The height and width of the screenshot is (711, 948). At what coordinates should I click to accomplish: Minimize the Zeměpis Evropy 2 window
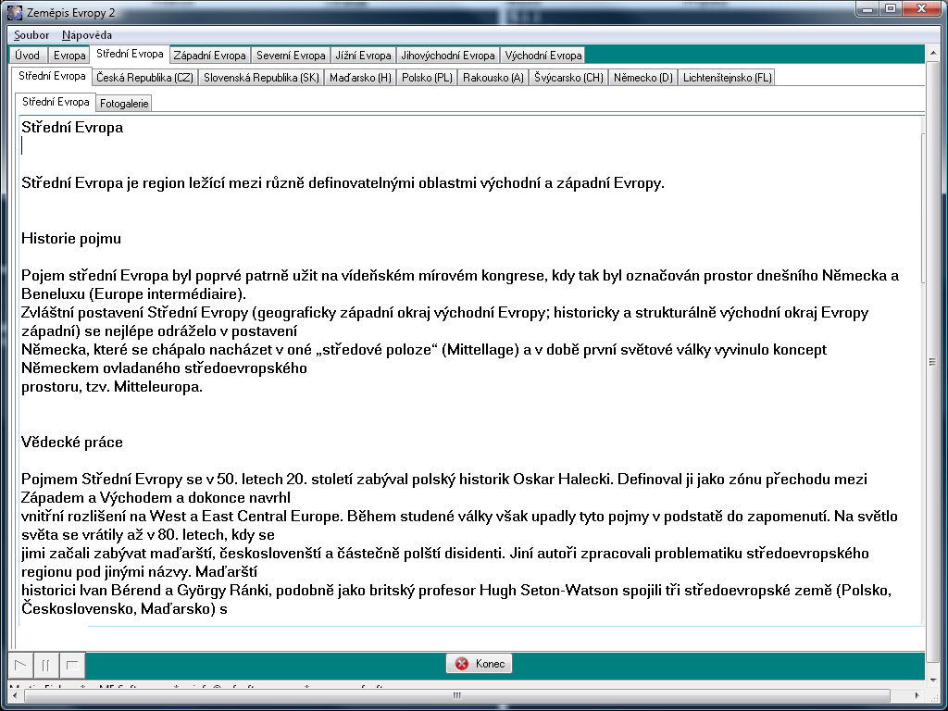coord(868,9)
